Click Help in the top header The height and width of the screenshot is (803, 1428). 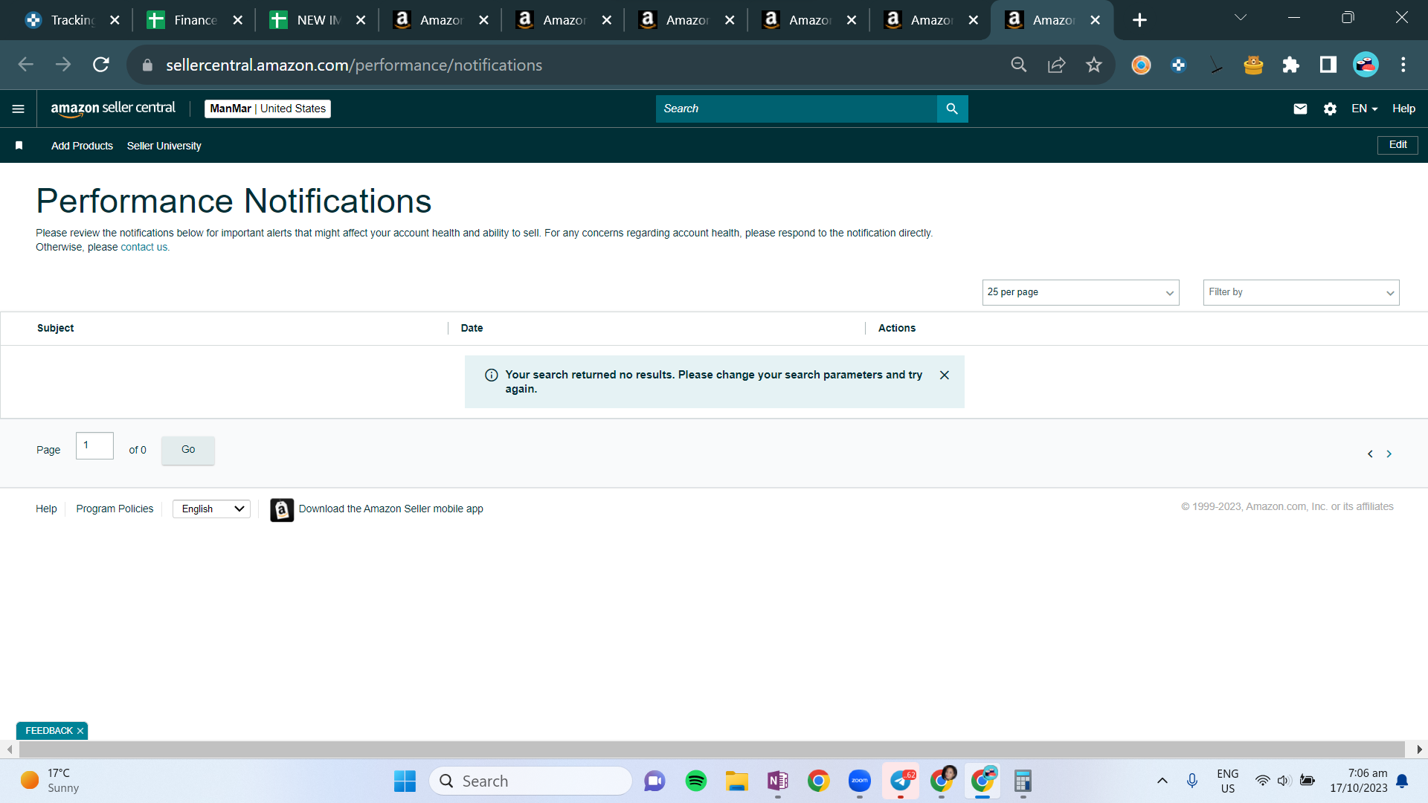[x=1403, y=109]
